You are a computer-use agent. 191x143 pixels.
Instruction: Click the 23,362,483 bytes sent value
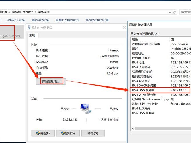point(70,120)
